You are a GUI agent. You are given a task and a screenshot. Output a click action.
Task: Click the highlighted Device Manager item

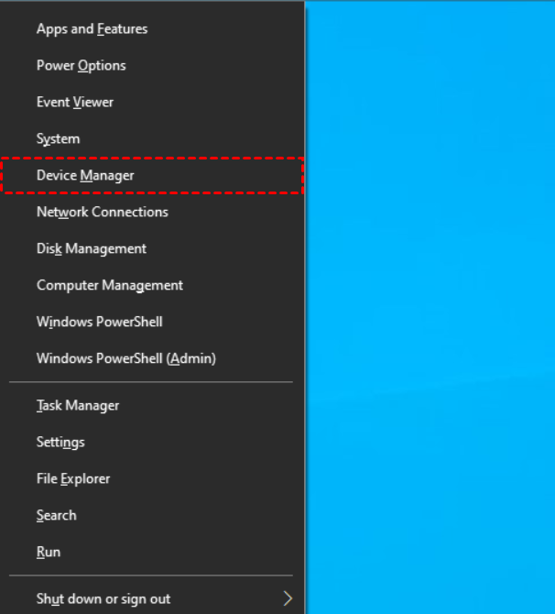151,175
